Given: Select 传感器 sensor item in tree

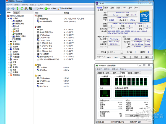Looking at the screenshot, I should click(17, 39).
